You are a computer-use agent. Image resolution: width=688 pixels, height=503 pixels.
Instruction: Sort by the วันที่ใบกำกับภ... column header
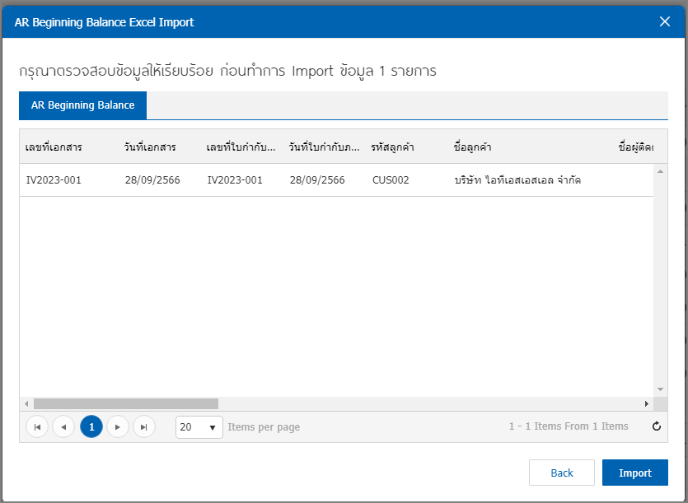click(324, 147)
